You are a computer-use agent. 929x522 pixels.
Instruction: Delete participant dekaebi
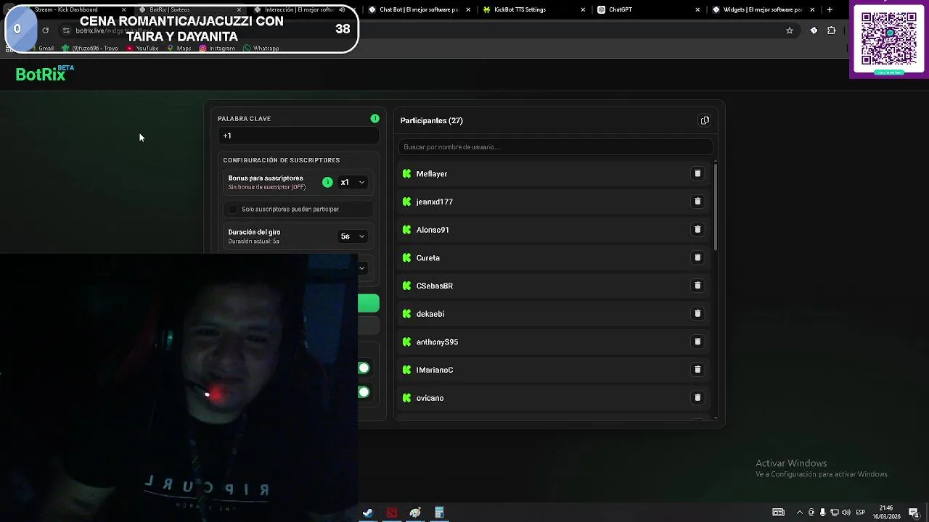point(697,314)
